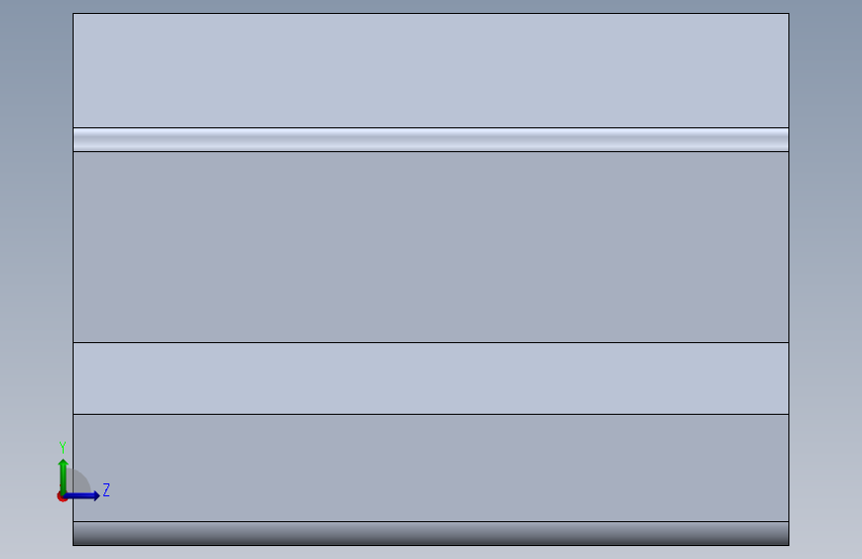This screenshot has width=862, height=559.
Task: Select the large middle gray face
Action: click(x=431, y=247)
